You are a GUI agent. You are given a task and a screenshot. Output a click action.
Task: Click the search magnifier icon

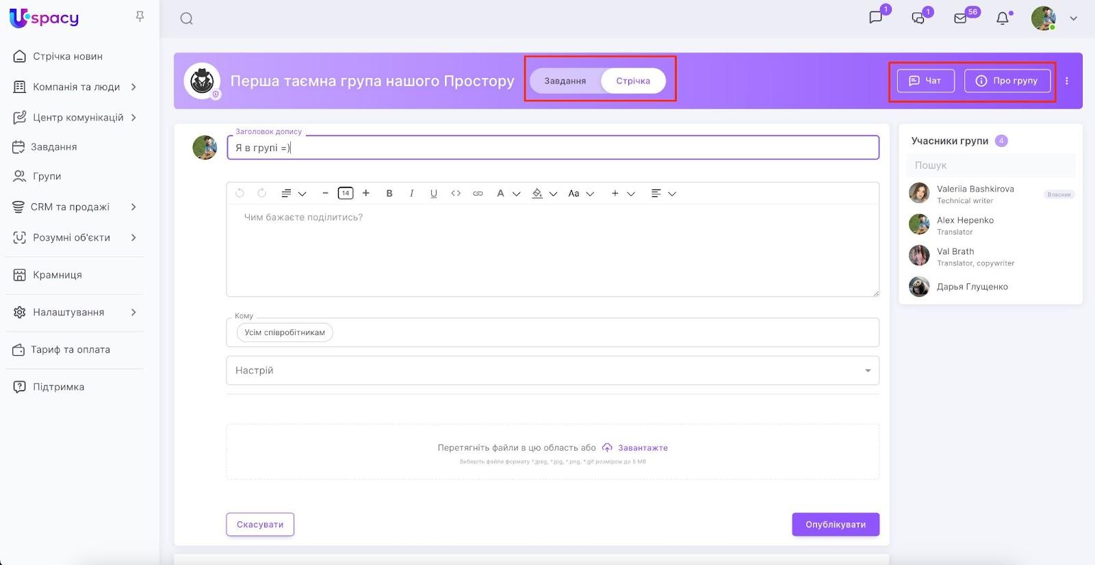pos(186,18)
